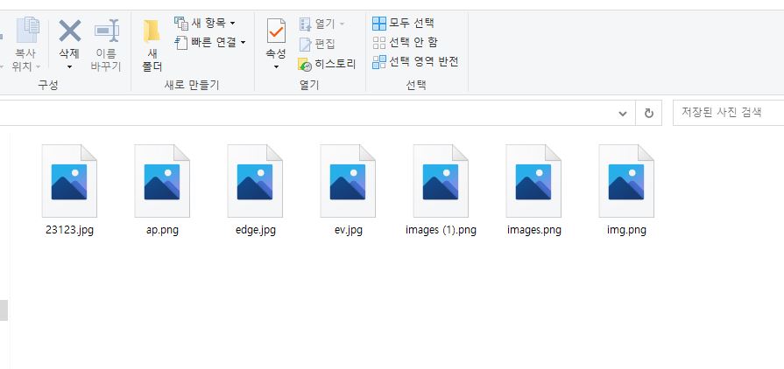Click 모두 선택 select all

[404, 23]
